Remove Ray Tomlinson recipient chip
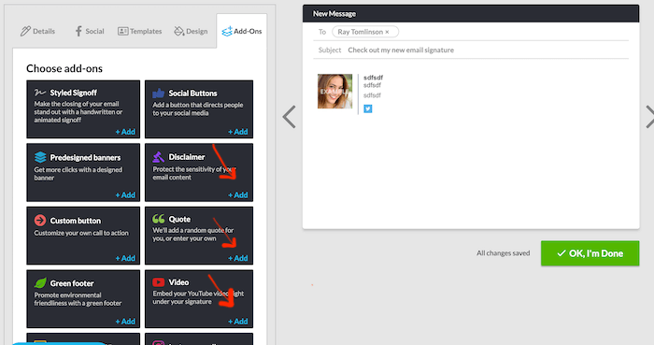Image resolution: width=654 pixels, height=345 pixels. pyautogui.click(x=387, y=32)
